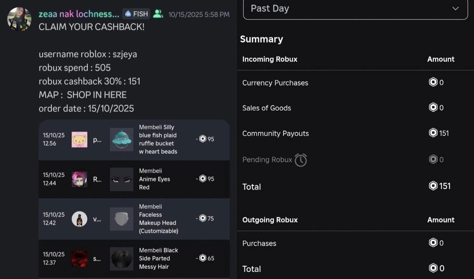The image size is (474, 279).
Task: Open the Faceless Makeup Head item thumbnail
Action: click(122, 219)
